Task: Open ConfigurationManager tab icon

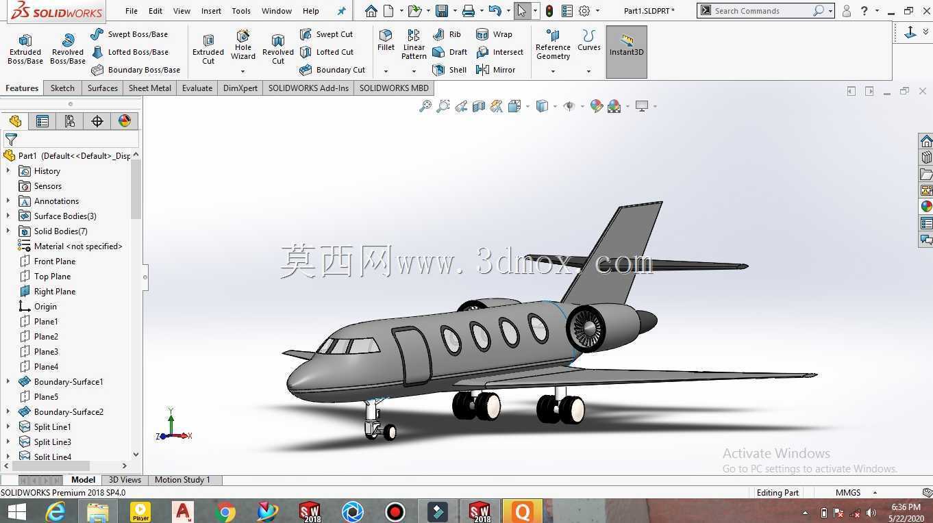Action: pyautogui.click(x=70, y=121)
